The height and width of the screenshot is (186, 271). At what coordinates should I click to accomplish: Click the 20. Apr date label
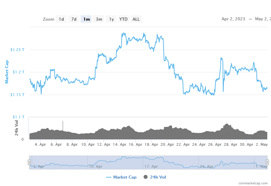tap(167, 145)
